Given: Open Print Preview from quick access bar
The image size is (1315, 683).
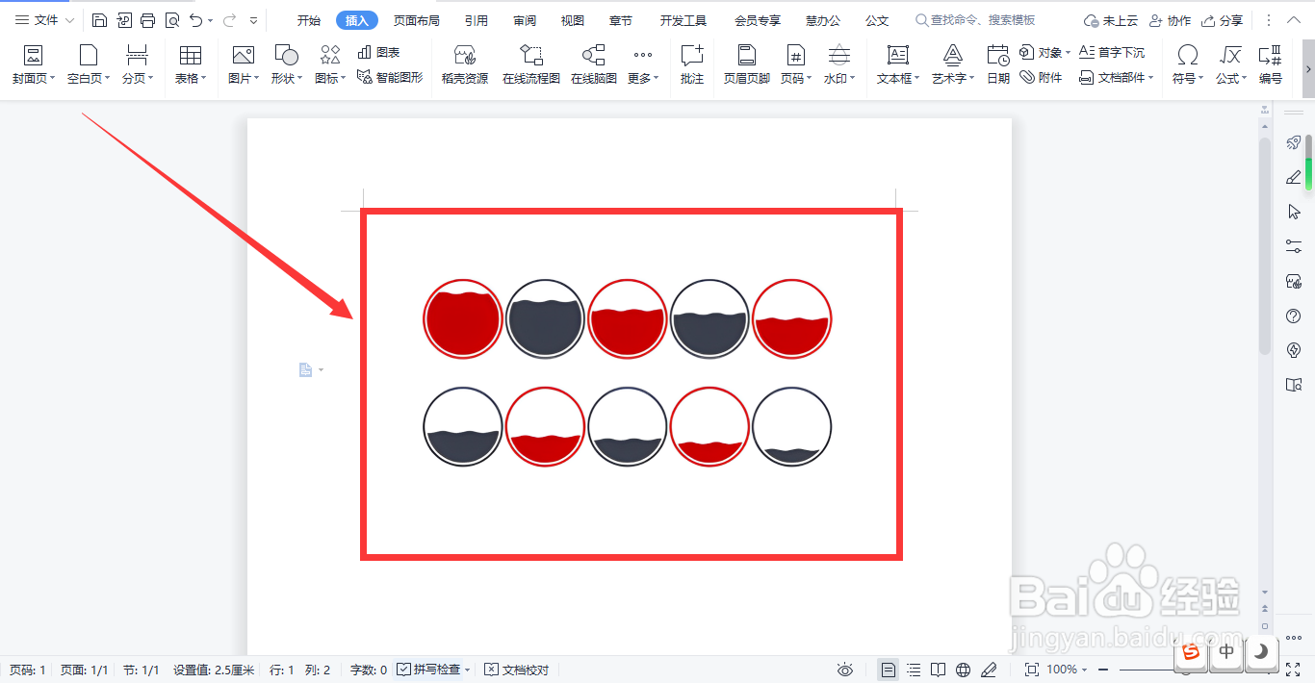Looking at the screenshot, I should [x=172, y=20].
